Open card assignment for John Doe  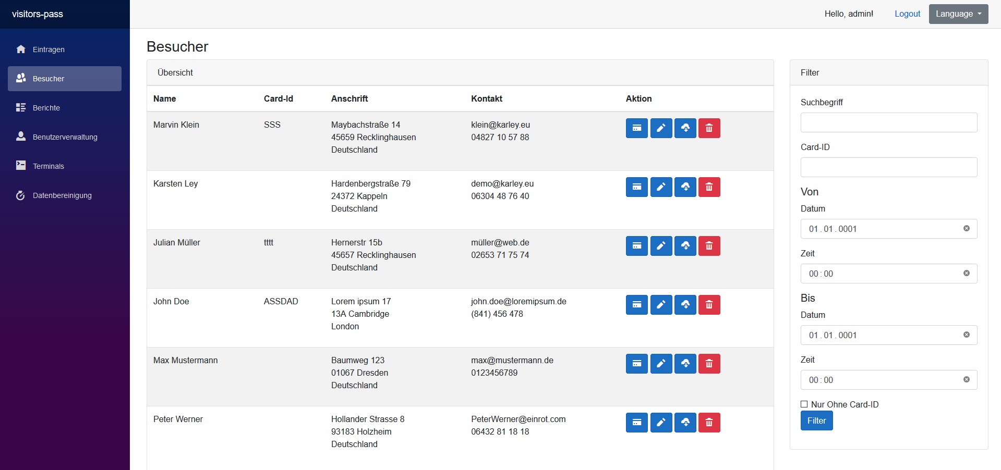[x=637, y=305]
